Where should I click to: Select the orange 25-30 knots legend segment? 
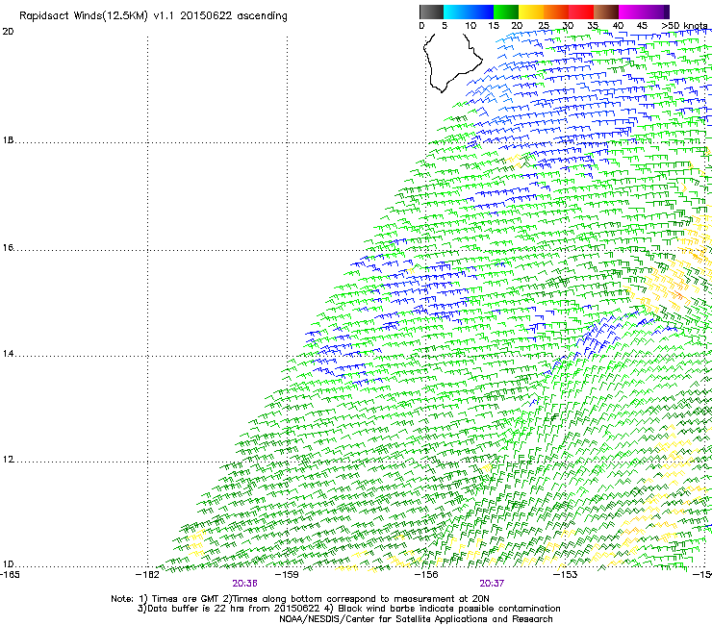click(556, 12)
